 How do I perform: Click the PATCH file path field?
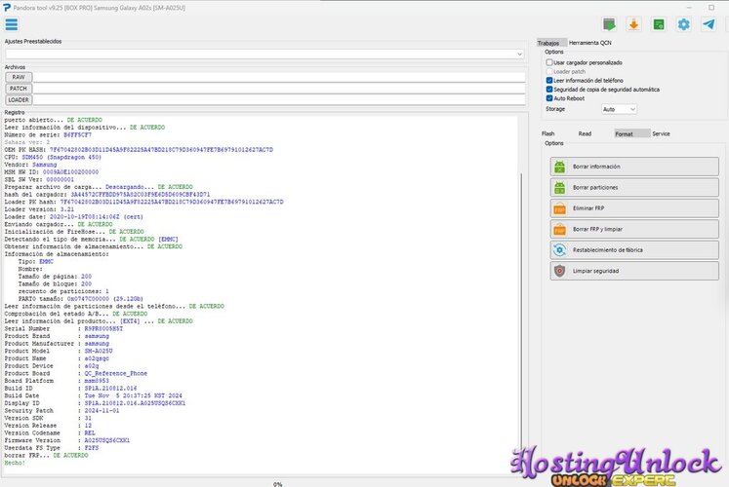pyautogui.click(x=279, y=89)
